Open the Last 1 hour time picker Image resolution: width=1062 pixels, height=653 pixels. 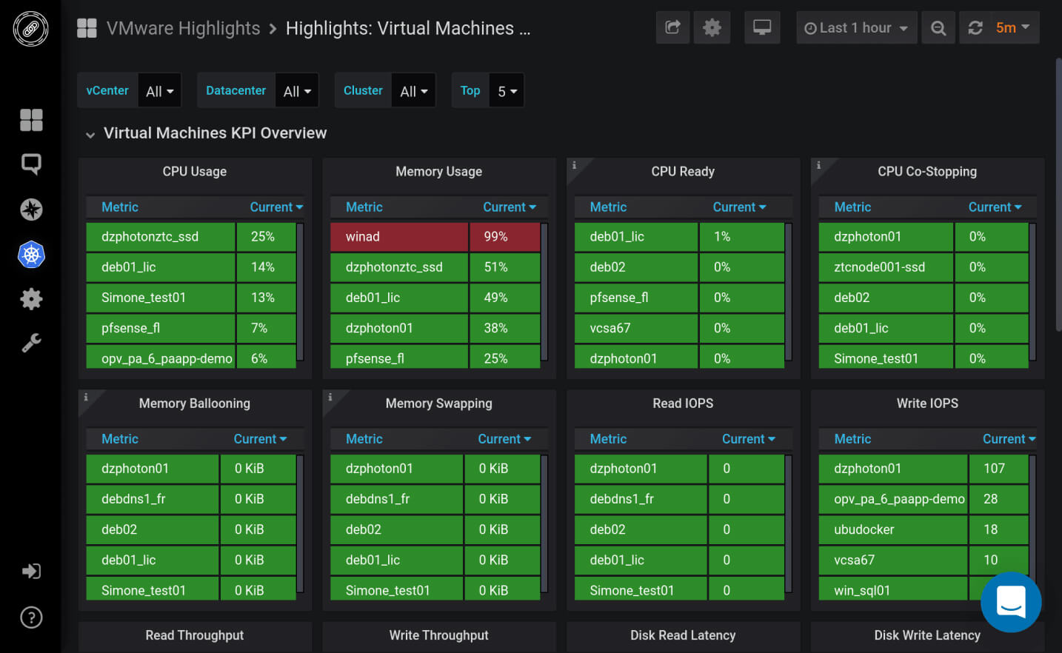click(x=856, y=27)
